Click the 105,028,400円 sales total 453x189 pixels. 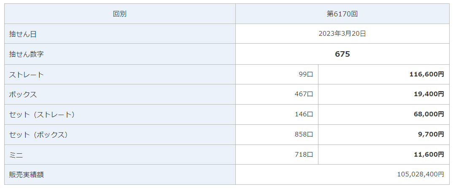pyautogui.click(x=420, y=174)
